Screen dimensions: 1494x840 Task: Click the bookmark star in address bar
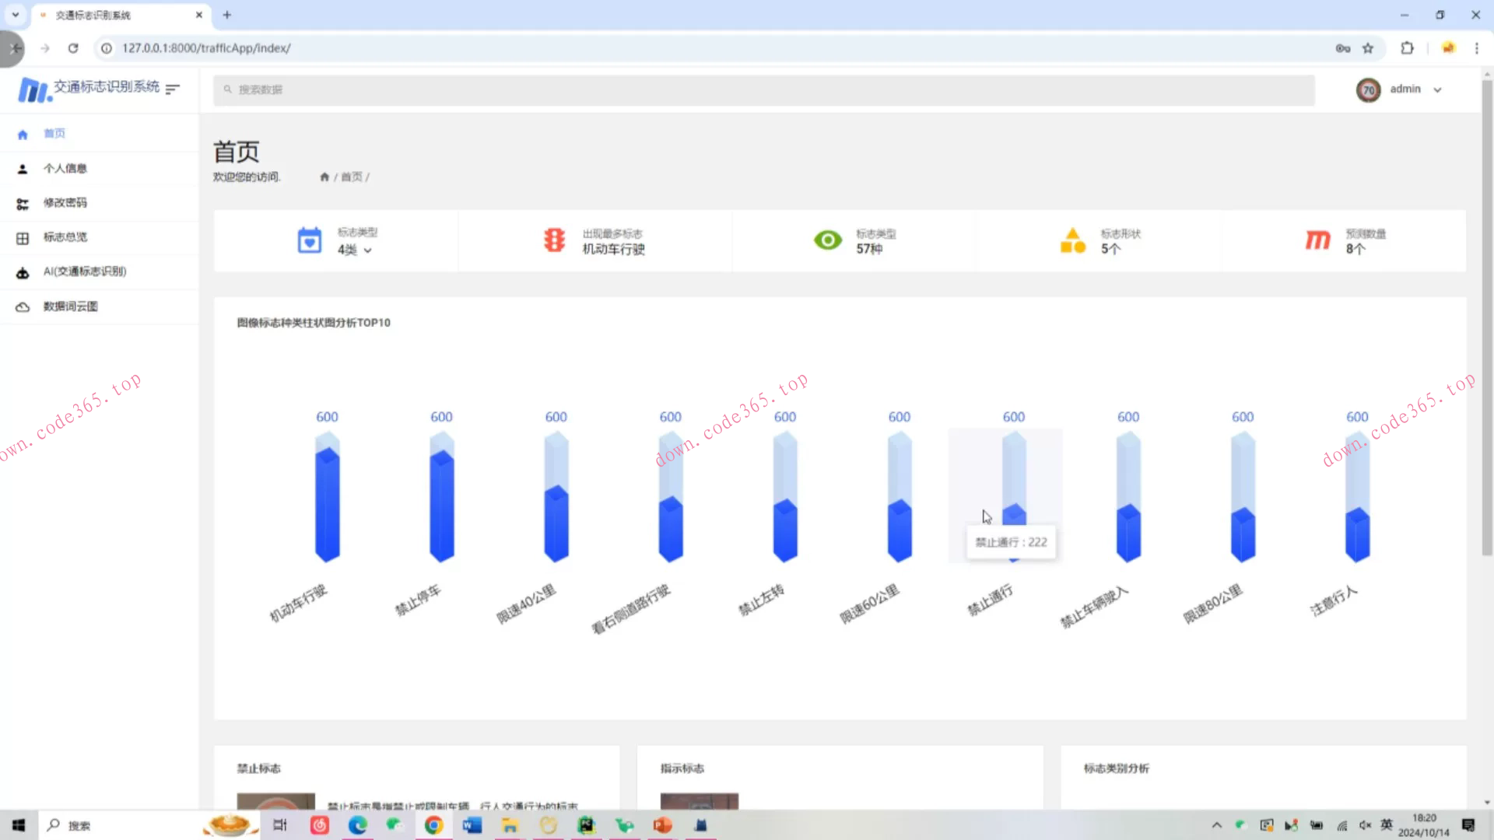[1368, 48]
